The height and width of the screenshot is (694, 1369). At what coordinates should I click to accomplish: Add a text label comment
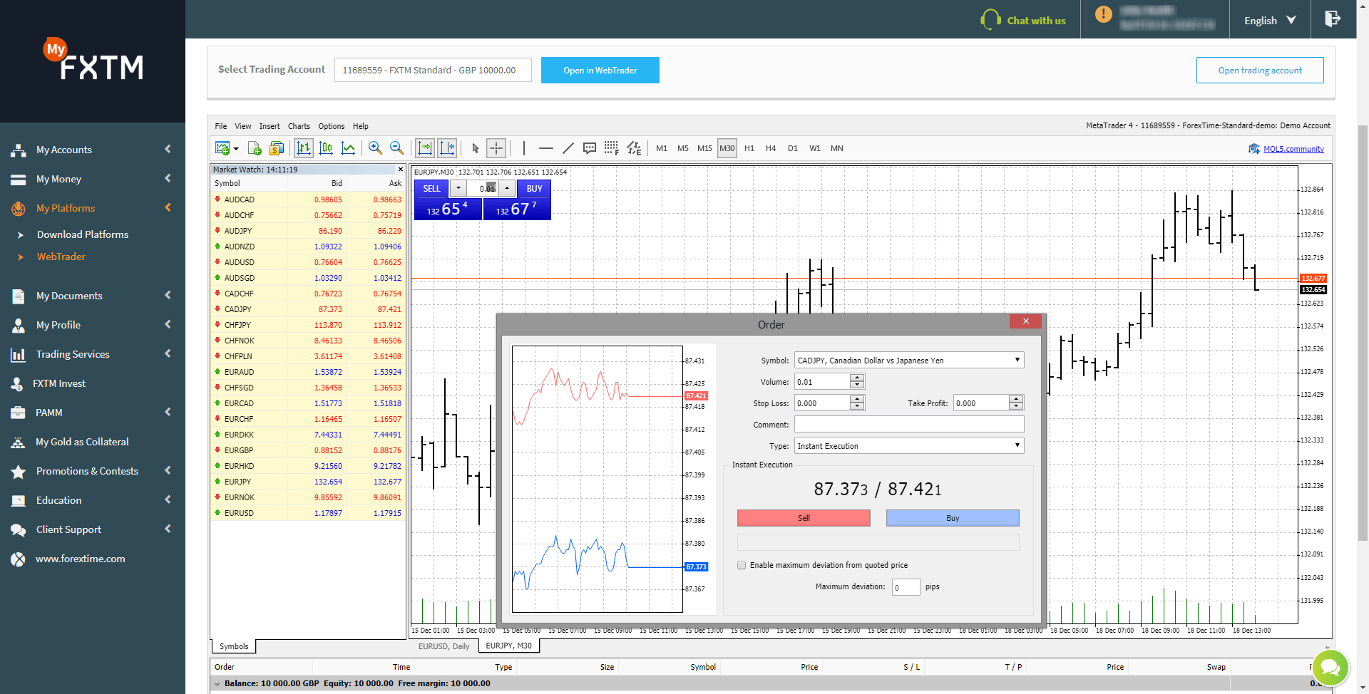[x=590, y=148]
